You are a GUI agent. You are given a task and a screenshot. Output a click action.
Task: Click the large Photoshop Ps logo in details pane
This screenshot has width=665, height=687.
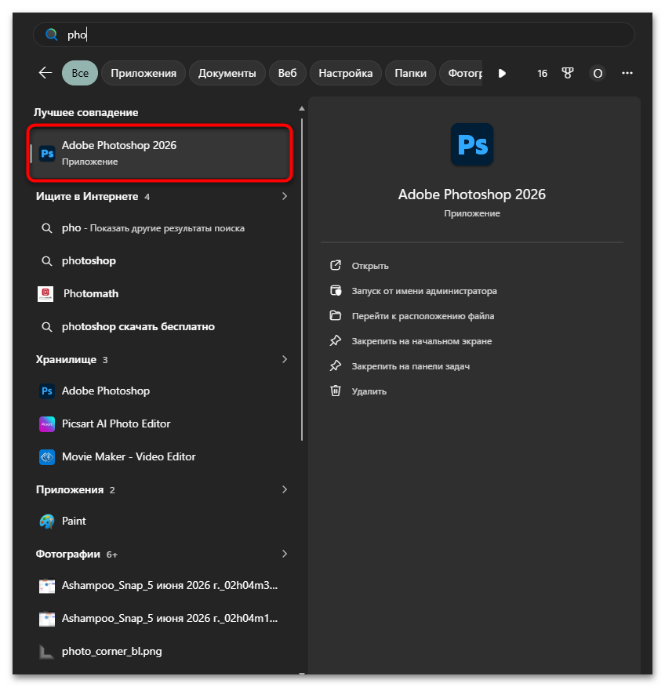[x=472, y=144]
